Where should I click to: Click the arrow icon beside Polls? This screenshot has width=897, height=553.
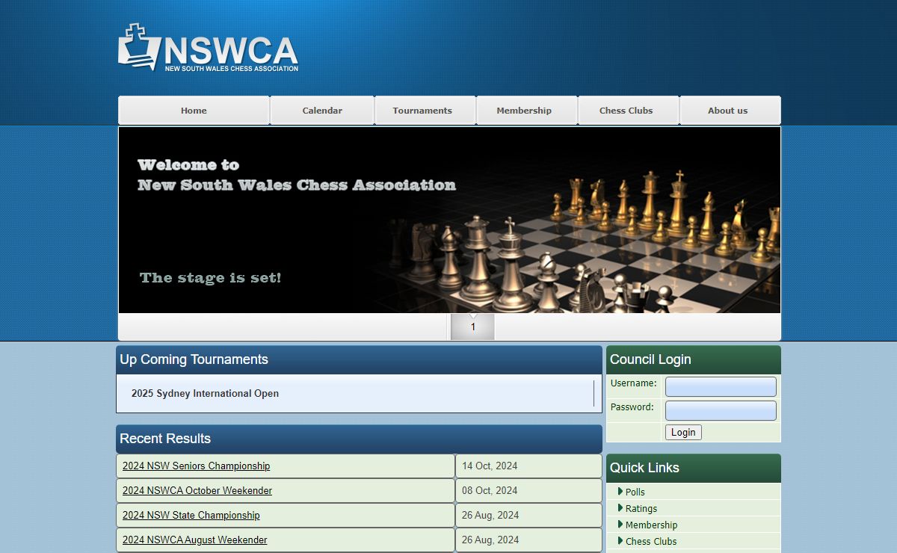coord(620,491)
